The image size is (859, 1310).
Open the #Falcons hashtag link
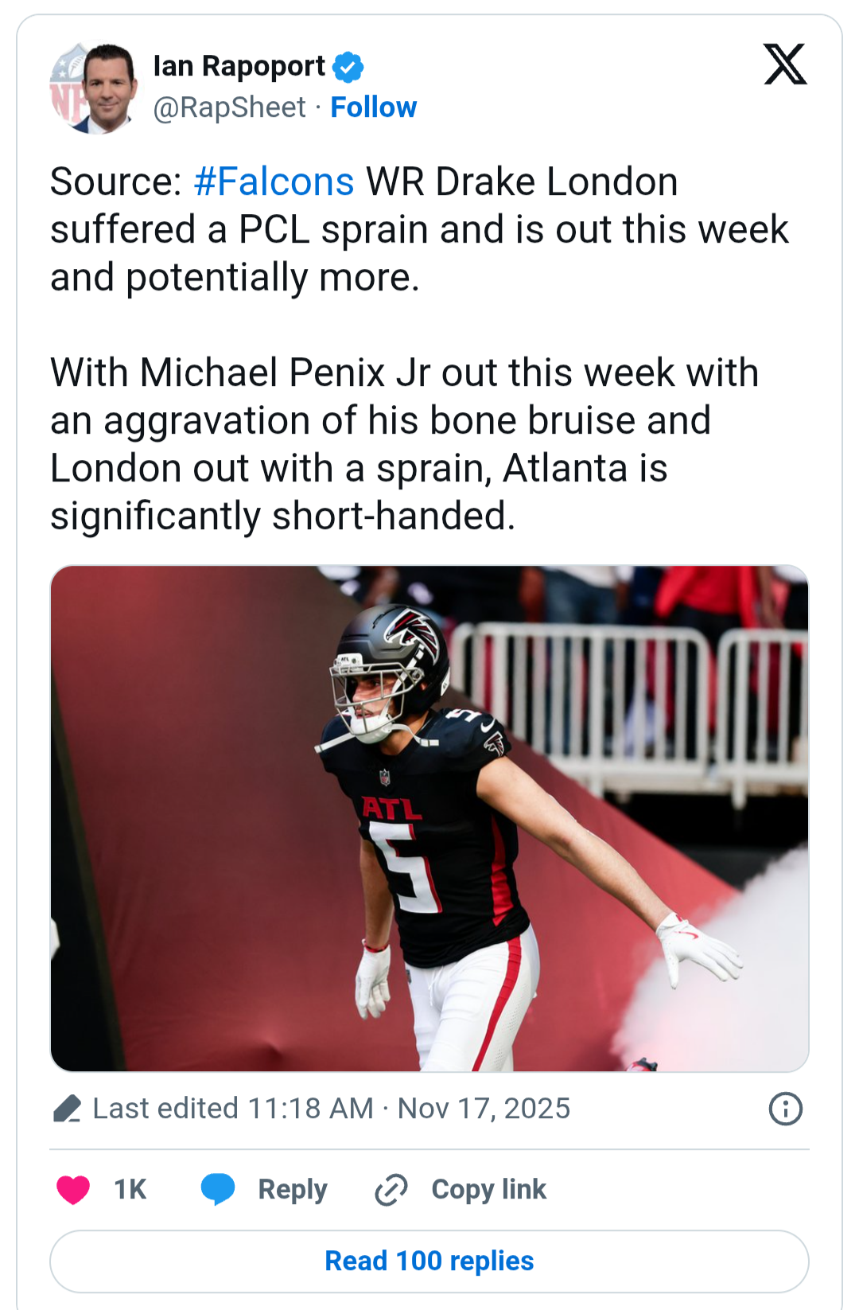[274, 182]
